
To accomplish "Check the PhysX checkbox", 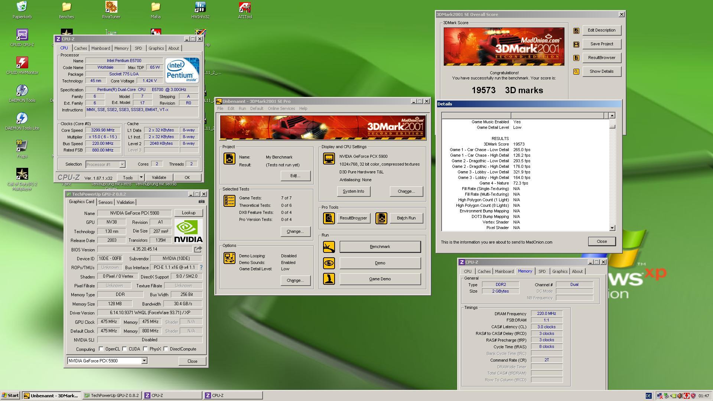I will 146,349.
